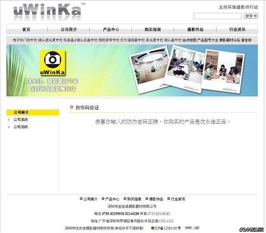Open 购买指南 in the top navigation bar
This screenshot has width=266, height=233.
coord(153,29)
